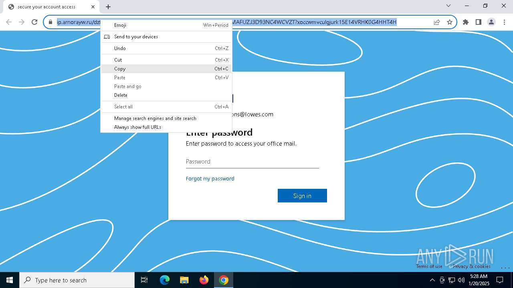Open the 'Privacy & cookies' link

[x=472, y=266]
